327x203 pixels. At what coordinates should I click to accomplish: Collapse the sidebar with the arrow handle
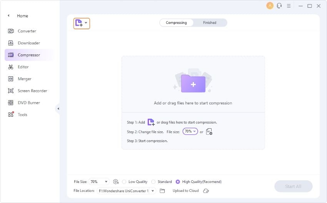click(58, 109)
